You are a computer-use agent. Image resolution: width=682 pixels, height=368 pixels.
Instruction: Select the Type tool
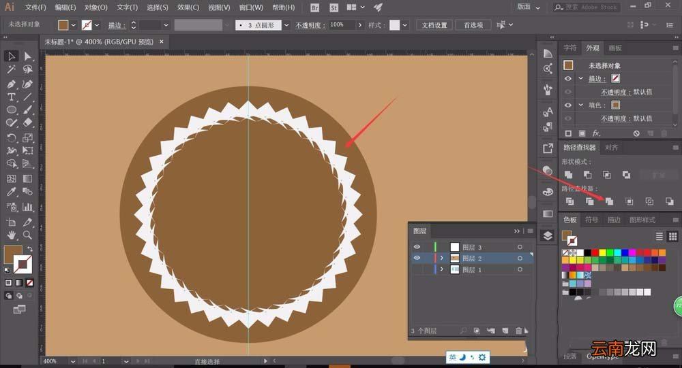pyautogui.click(x=12, y=97)
